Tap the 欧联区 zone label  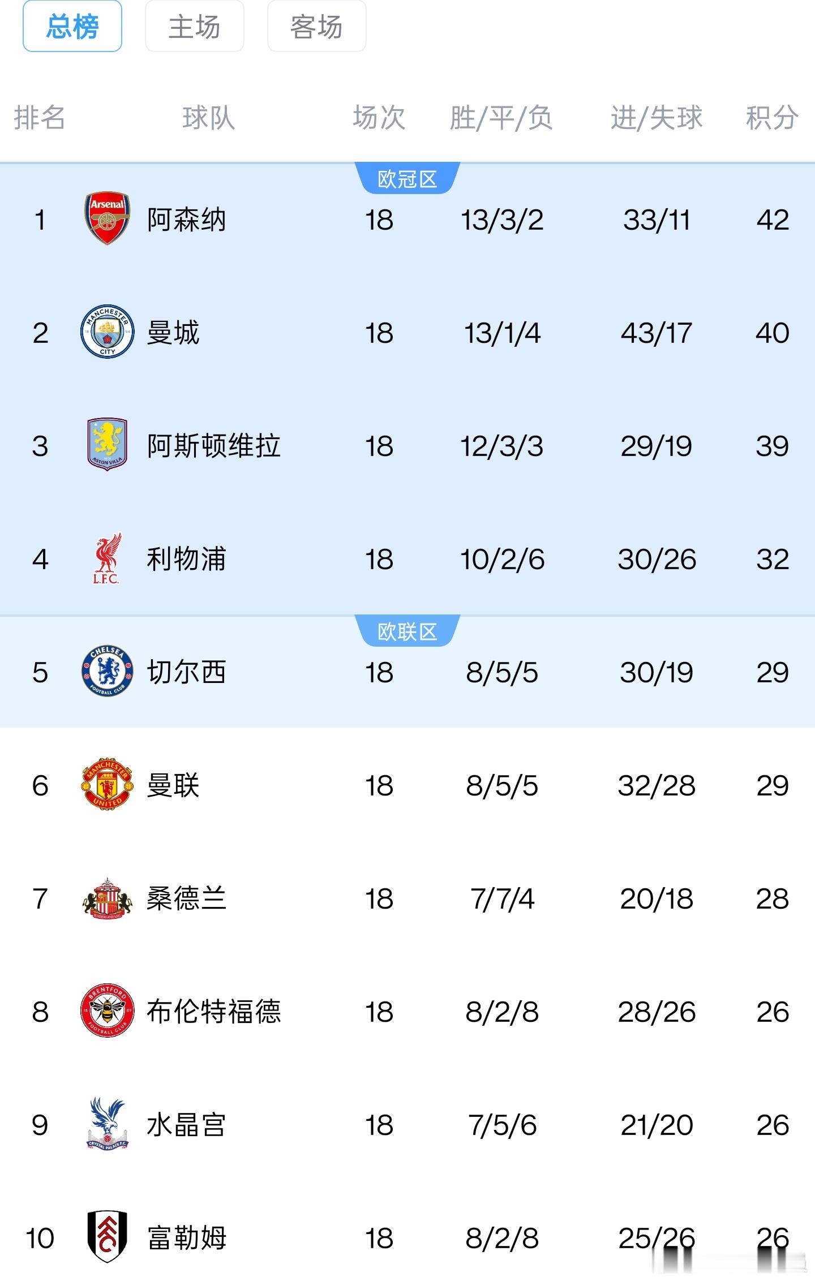tap(407, 632)
